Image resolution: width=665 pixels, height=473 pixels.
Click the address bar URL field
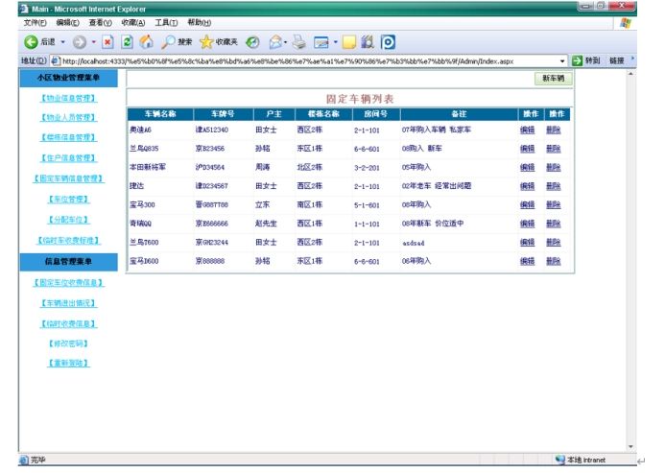click(x=309, y=61)
